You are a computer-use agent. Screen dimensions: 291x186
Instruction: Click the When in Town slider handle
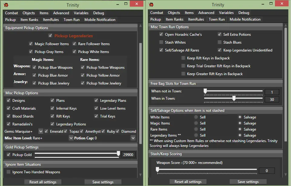point(234,98)
